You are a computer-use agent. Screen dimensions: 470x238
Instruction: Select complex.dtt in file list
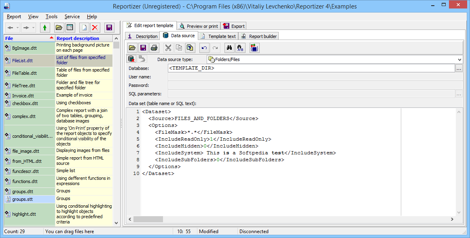click(x=30, y=116)
